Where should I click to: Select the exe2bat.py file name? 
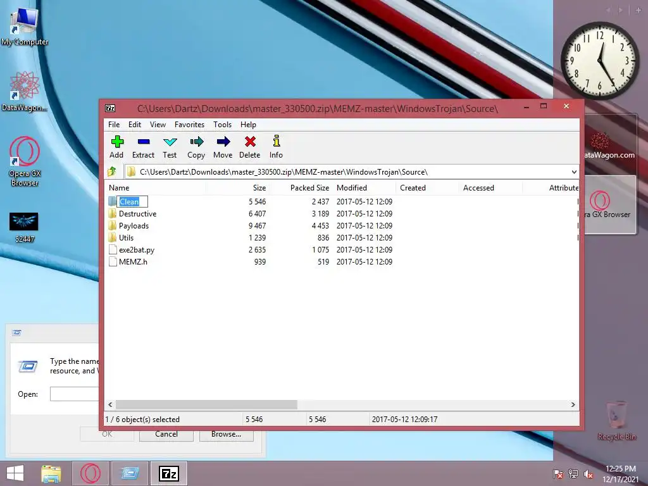coord(137,249)
